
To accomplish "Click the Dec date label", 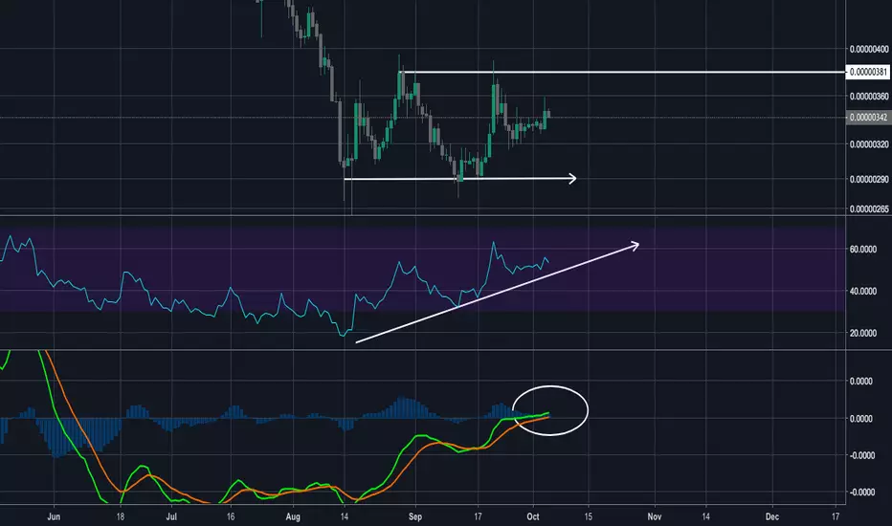I will coord(772,516).
